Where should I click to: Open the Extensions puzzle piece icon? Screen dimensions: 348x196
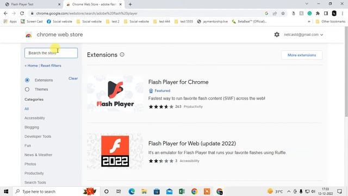pos(318,13)
